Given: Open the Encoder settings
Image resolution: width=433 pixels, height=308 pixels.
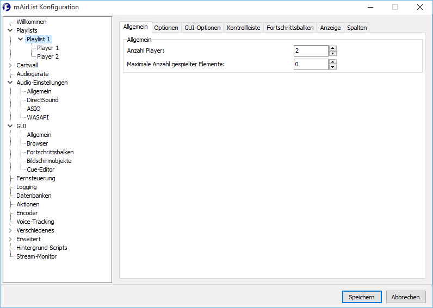Looking at the screenshot, I should [x=27, y=213].
